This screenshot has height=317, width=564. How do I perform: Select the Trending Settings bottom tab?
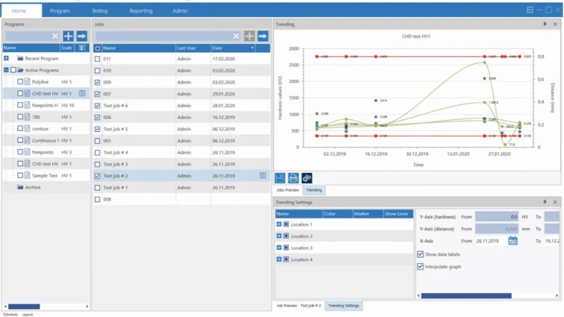click(344, 306)
